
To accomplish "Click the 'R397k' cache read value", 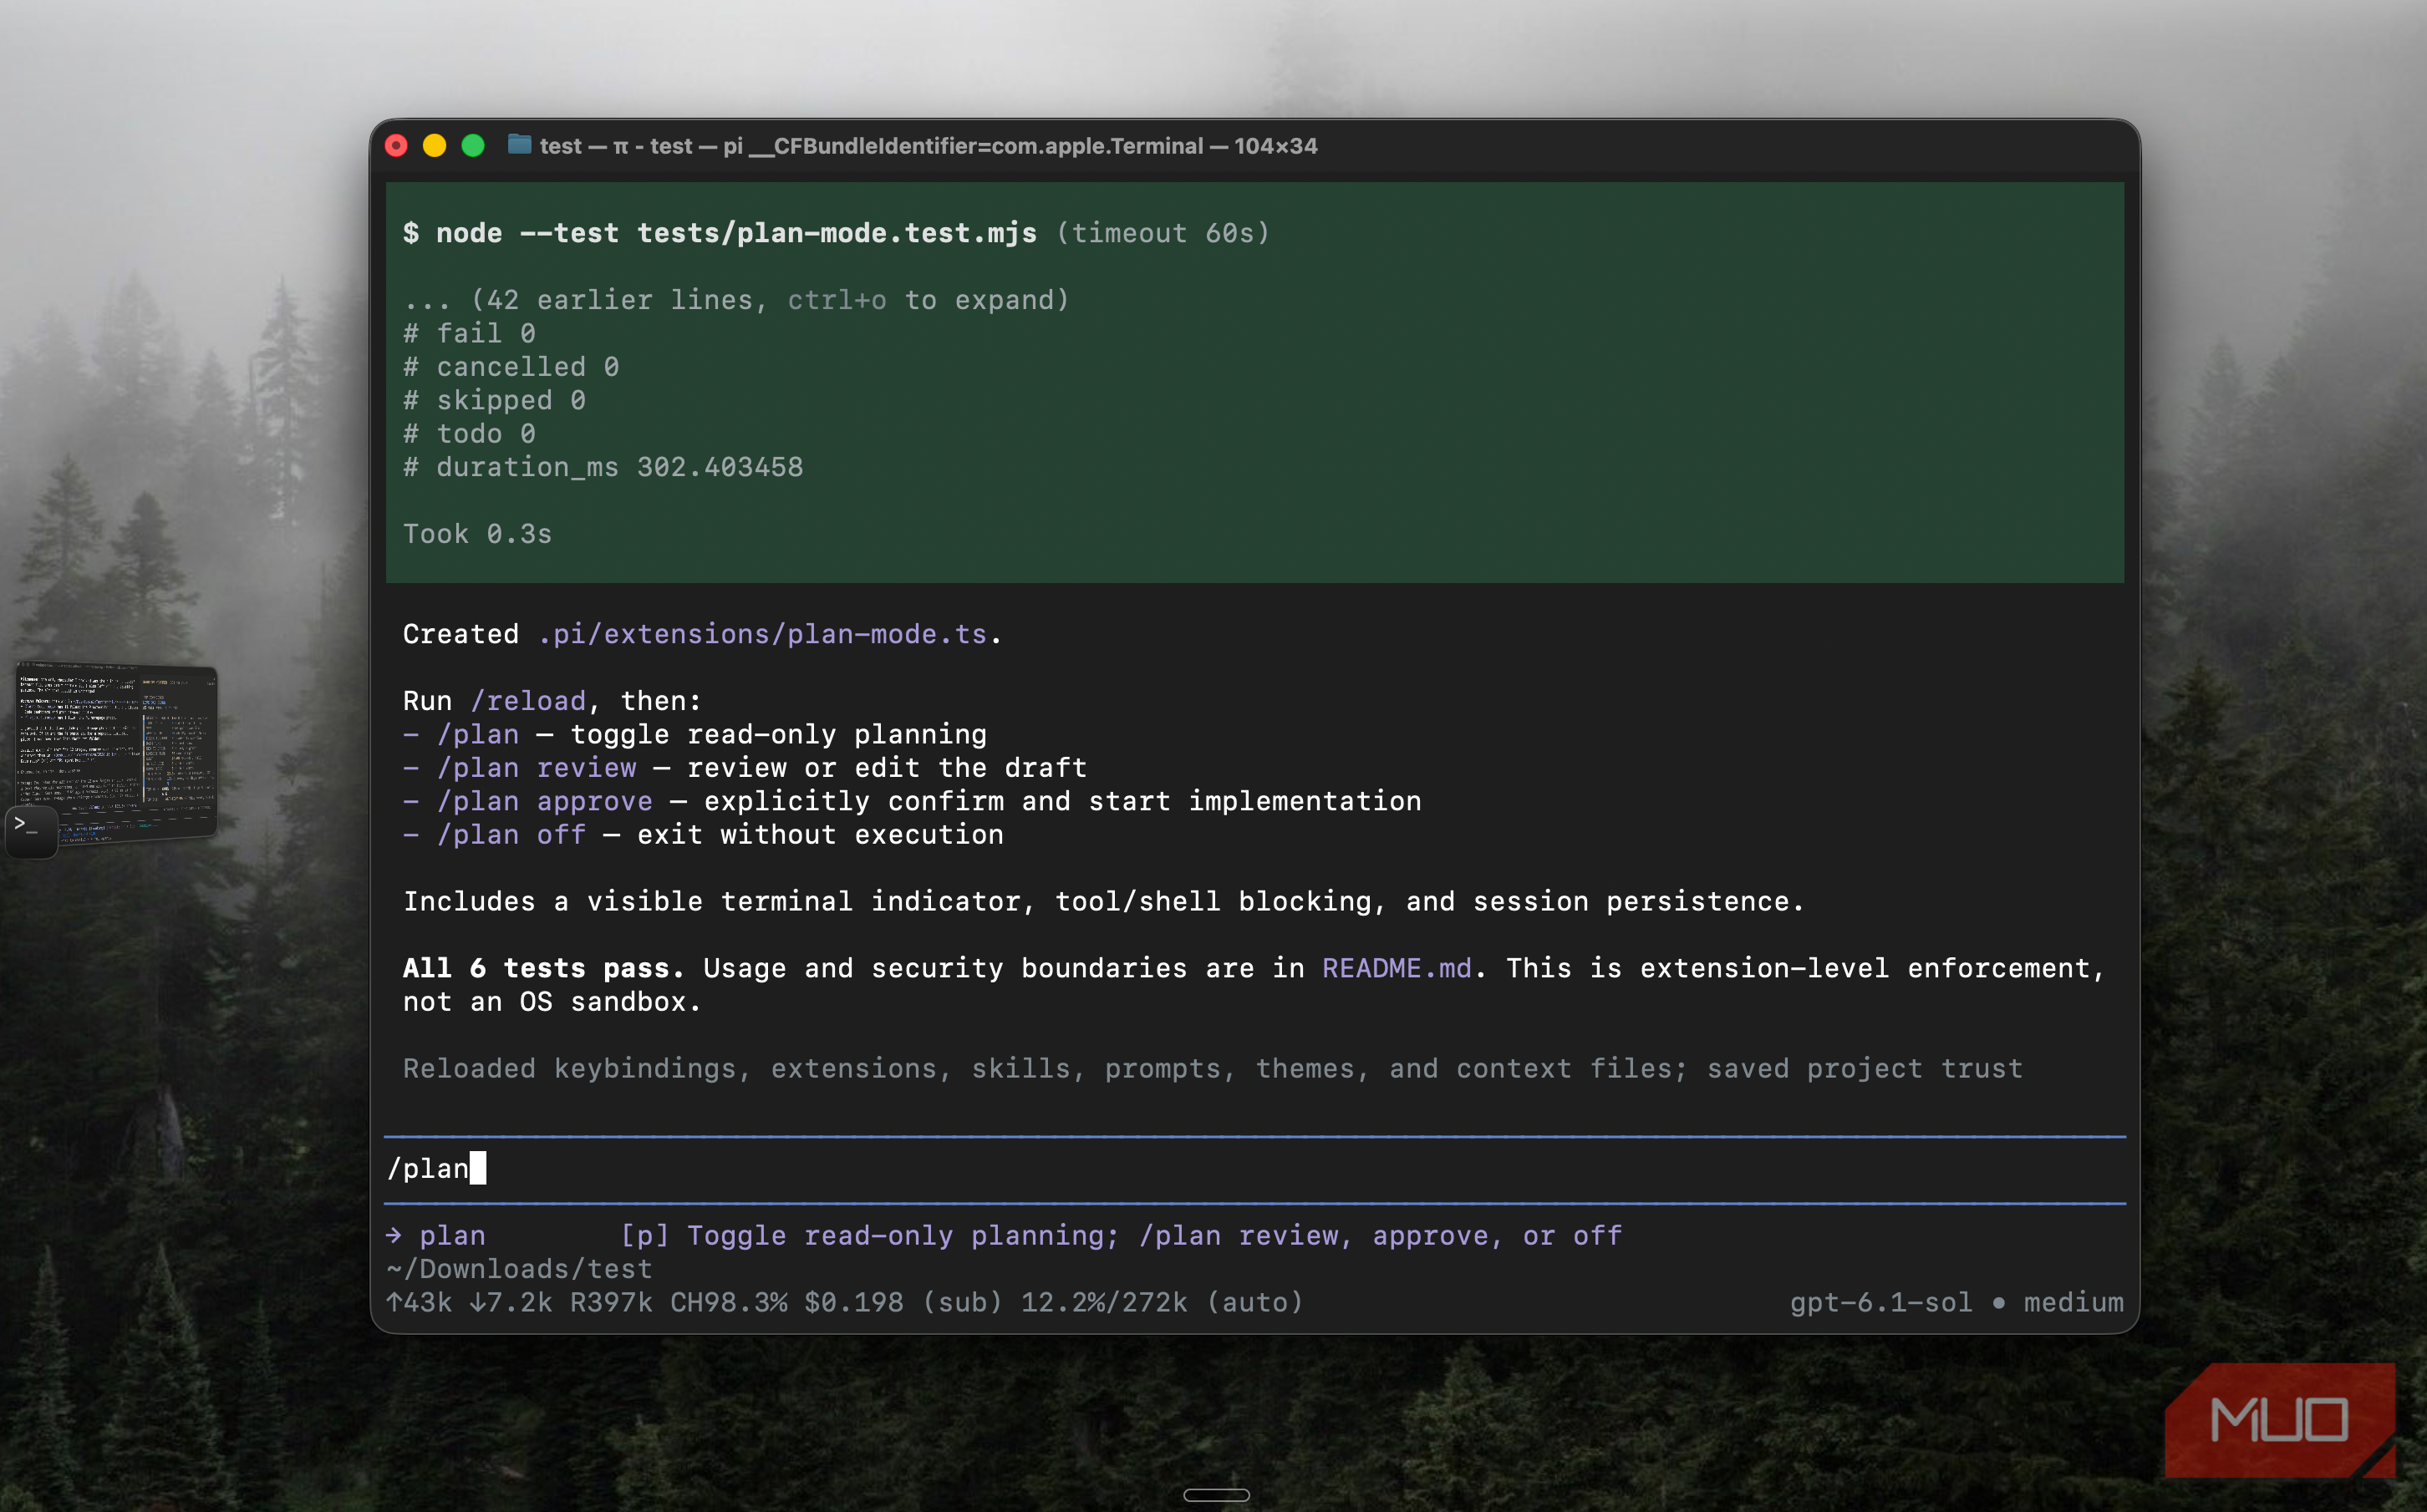I will (x=611, y=1302).
